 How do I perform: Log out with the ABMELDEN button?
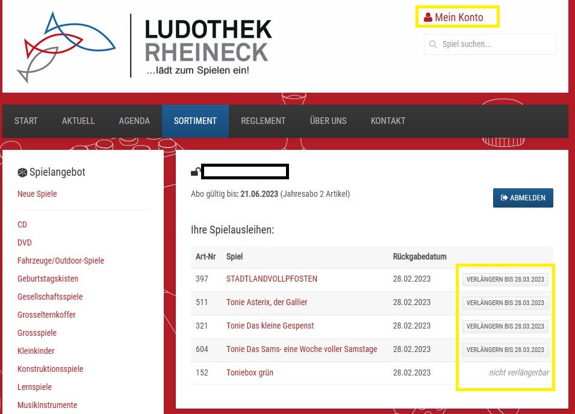(x=523, y=198)
